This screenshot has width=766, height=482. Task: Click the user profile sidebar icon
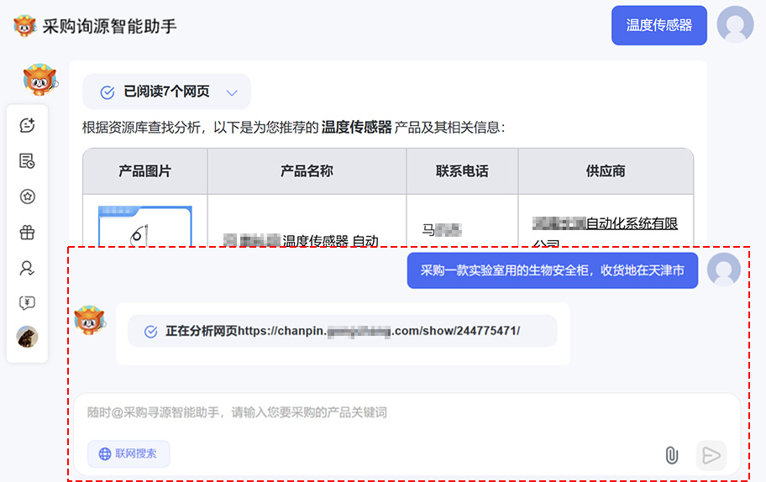[27, 268]
